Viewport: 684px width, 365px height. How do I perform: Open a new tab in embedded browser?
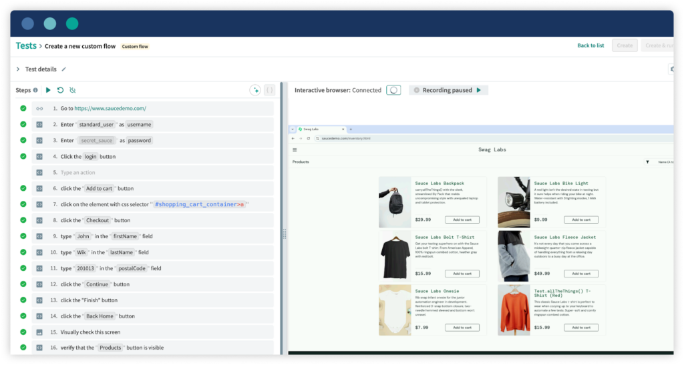[x=351, y=129]
